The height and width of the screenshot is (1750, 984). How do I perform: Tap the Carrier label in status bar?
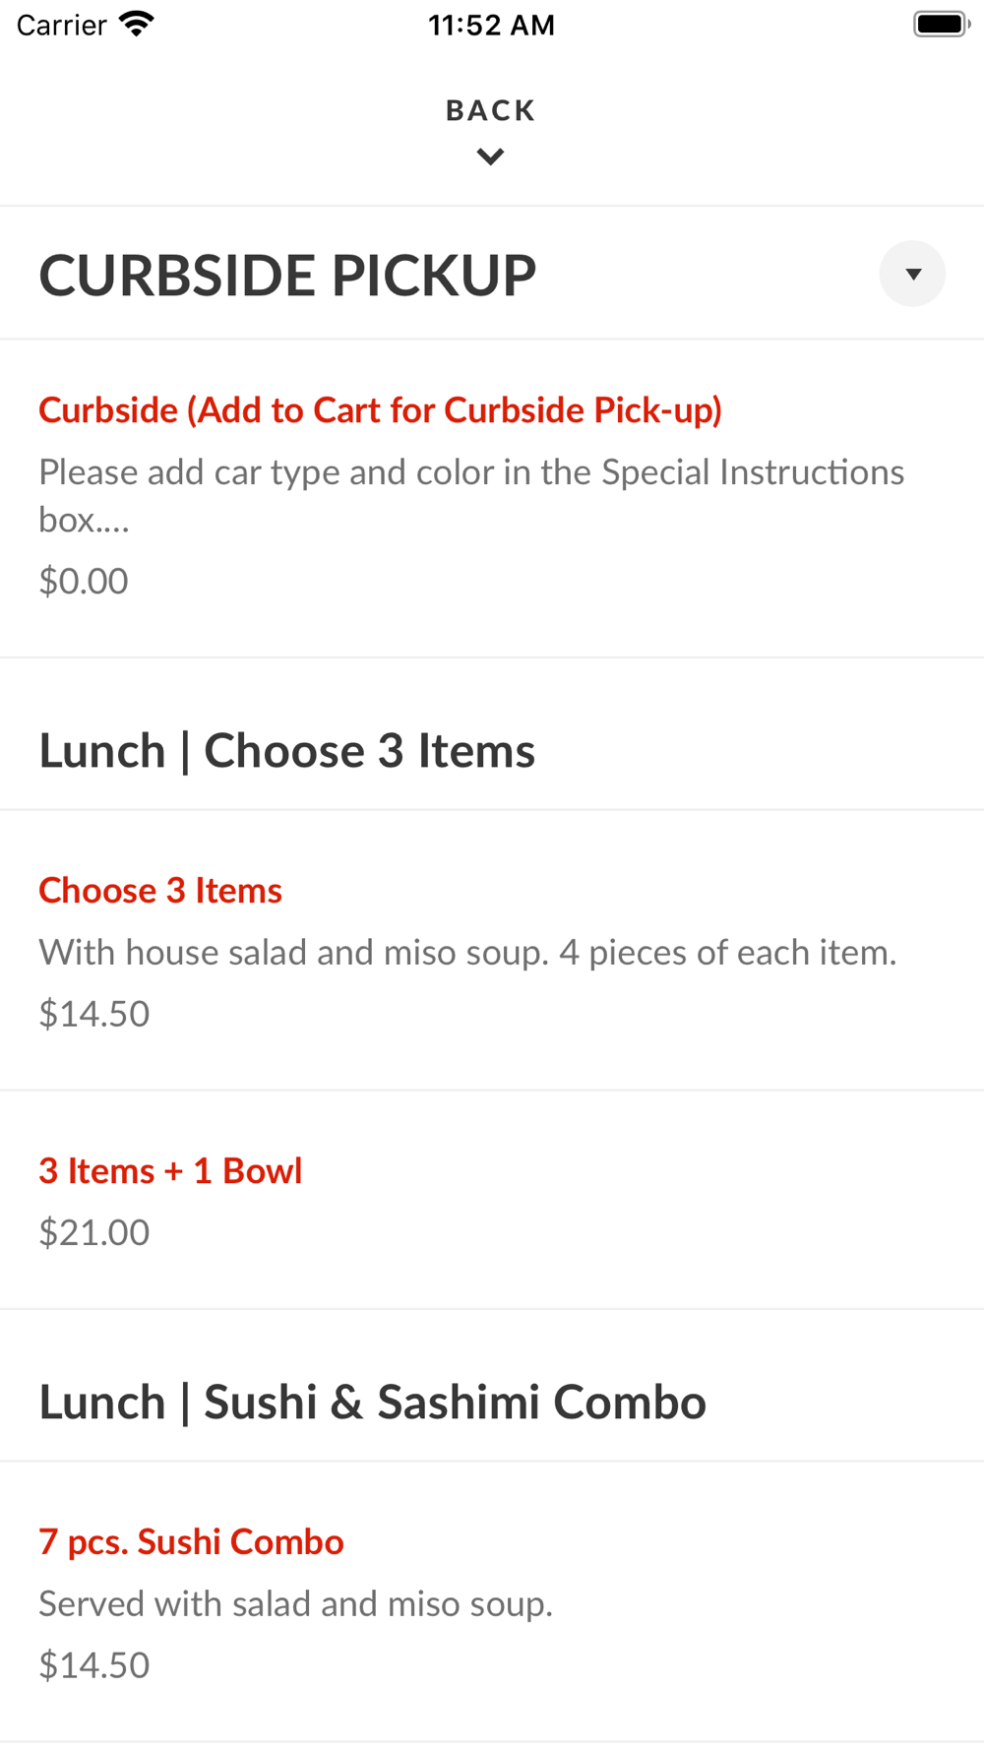61,25
